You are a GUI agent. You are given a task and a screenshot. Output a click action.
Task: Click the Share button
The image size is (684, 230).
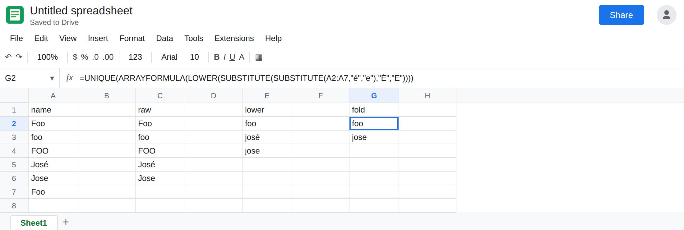coord(621,15)
